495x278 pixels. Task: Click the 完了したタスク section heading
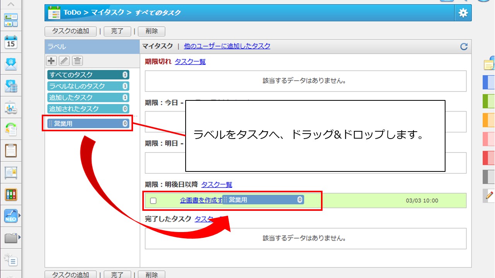pos(168,219)
